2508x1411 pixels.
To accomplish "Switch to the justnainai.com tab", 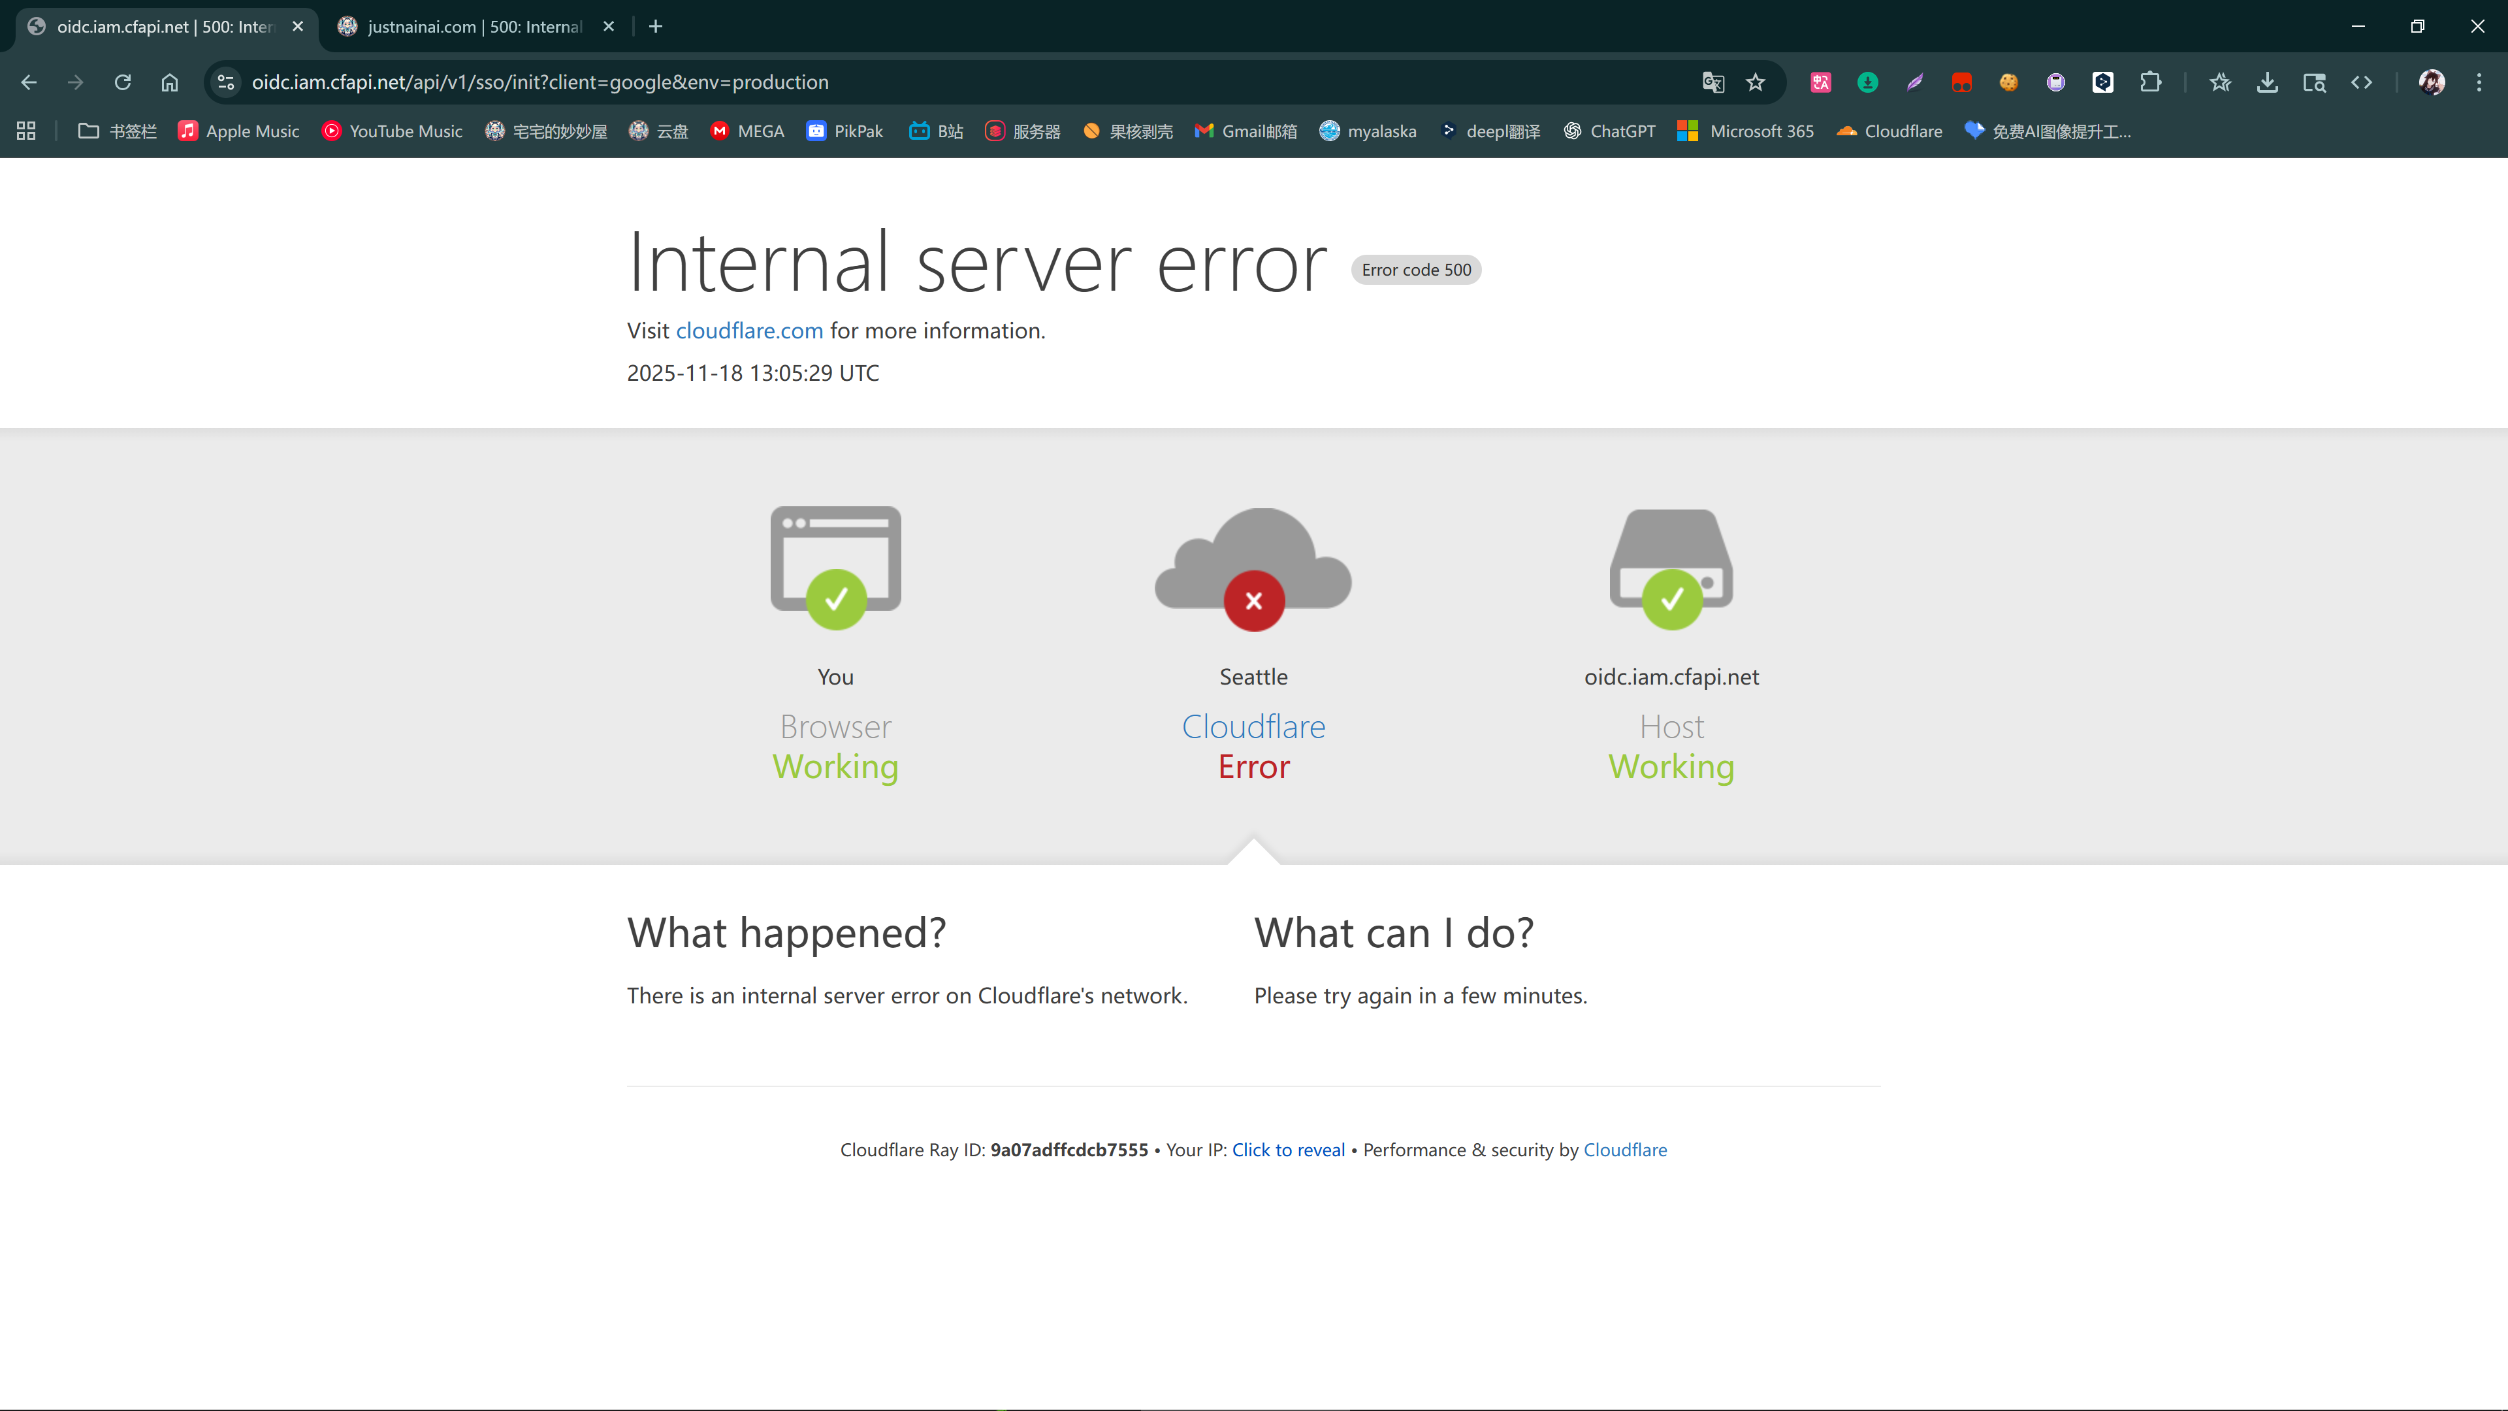I will 474,26.
